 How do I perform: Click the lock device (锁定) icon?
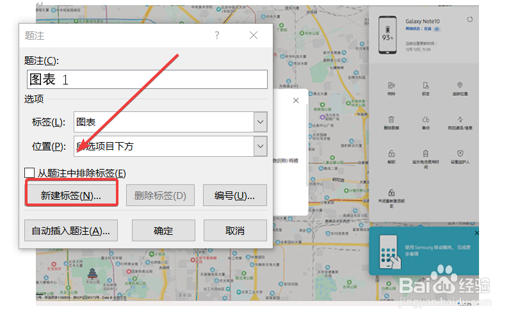coord(425,85)
